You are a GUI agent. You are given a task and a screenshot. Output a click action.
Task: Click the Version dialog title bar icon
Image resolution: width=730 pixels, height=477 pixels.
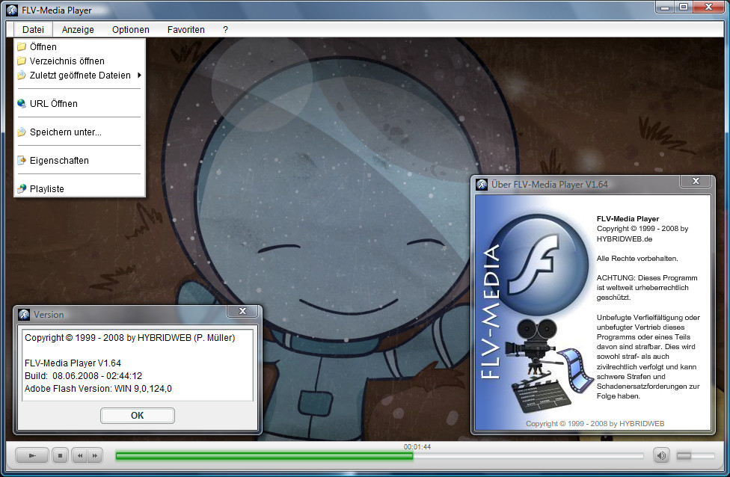(x=24, y=315)
